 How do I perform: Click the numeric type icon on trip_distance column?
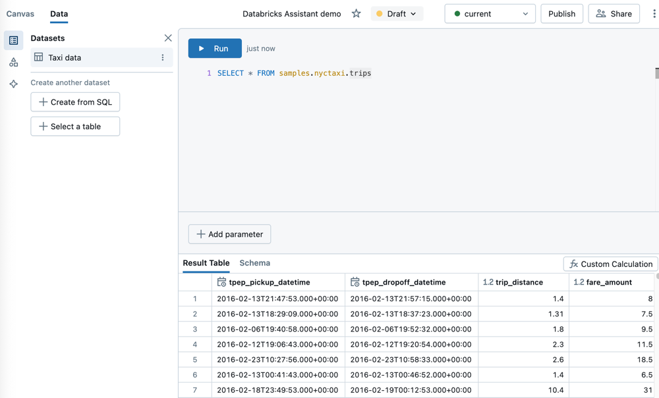[487, 282]
